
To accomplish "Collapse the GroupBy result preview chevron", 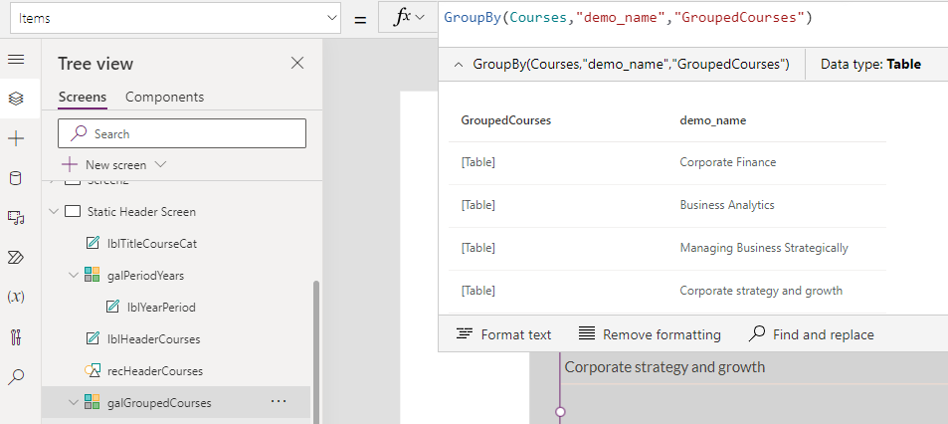I will (x=459, y=64).
